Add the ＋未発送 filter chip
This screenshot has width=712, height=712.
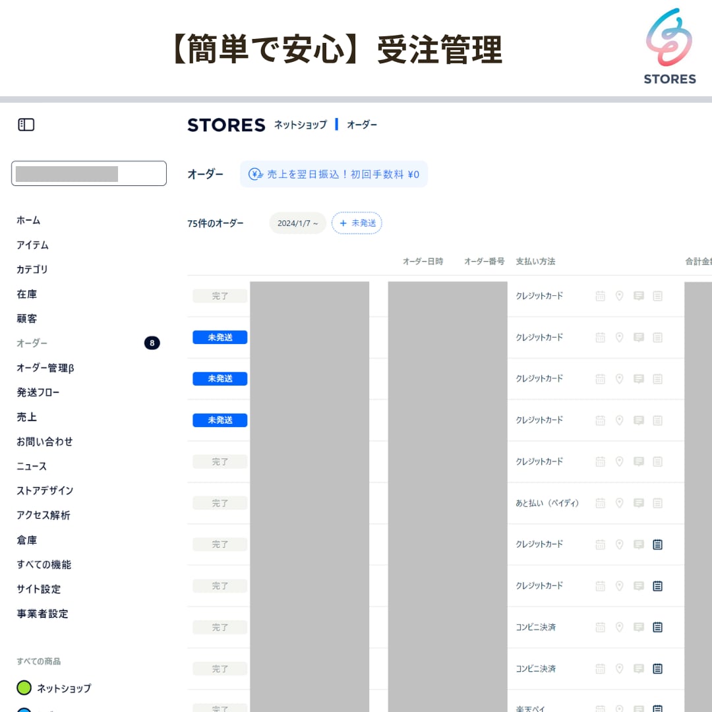click(x=357, y=223)
